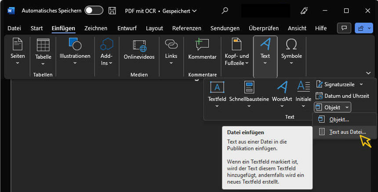This screenshot has height=192, width=378.
Task: Click the Tabelle grid icon
Action: pyautogui.click(x=43, y=45)
